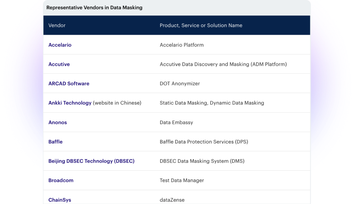Screen dimensions: 354x204
Task: Open the ChainSys vendor link
Action: pos(60,200)
